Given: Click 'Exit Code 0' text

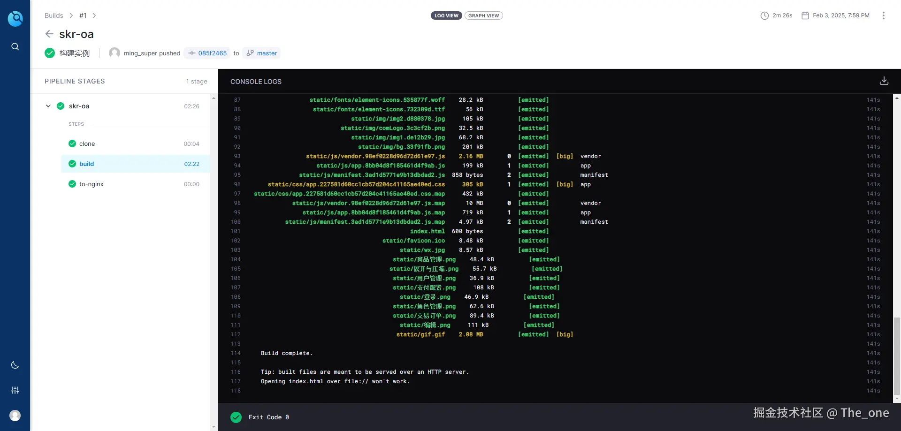Looking at the screenshot, I should [x=269, y=417].
